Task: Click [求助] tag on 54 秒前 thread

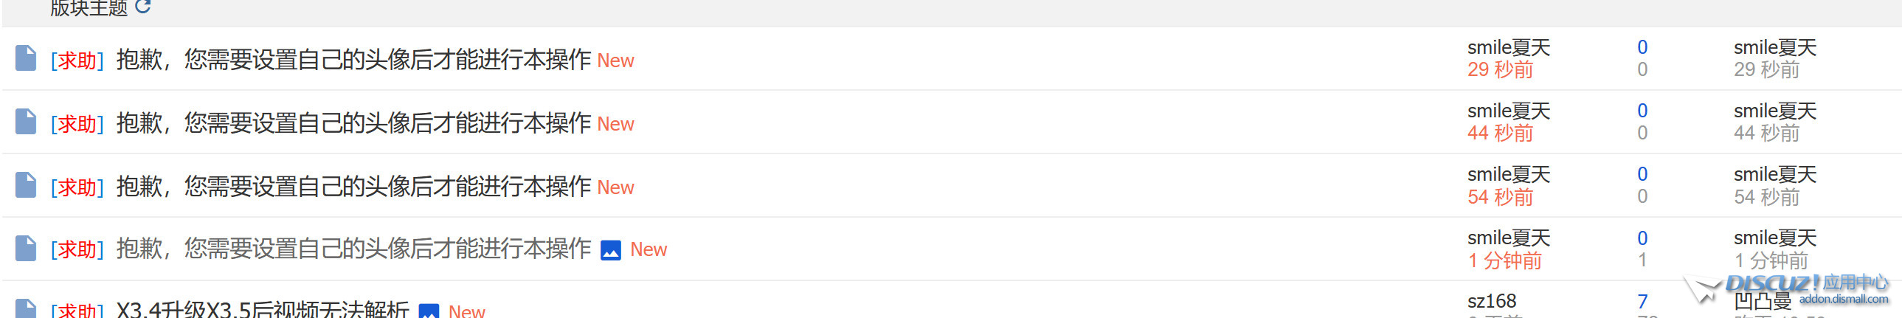Action: coord(77,187)
